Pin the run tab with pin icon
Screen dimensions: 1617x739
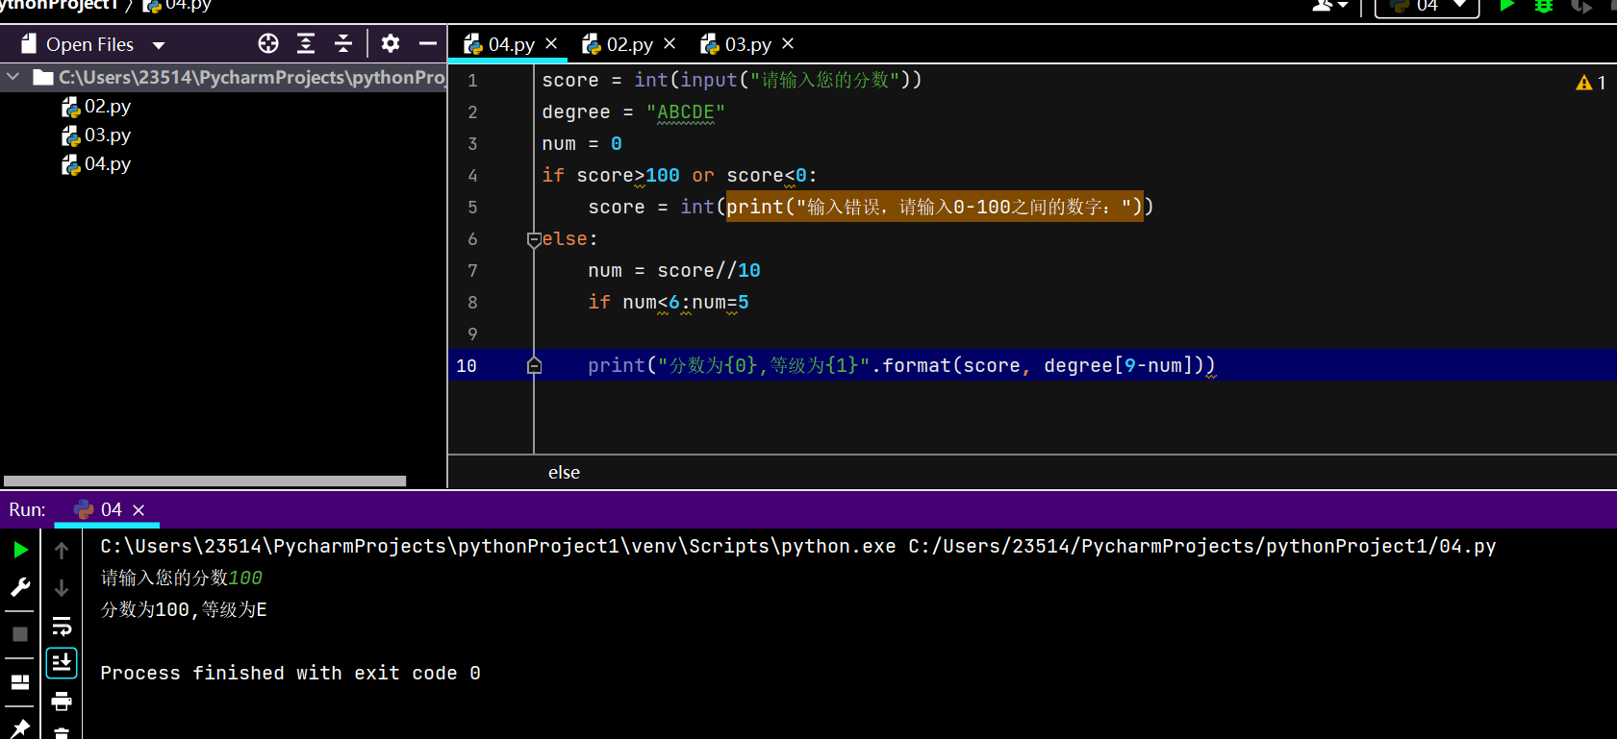[x=20, y=728]
